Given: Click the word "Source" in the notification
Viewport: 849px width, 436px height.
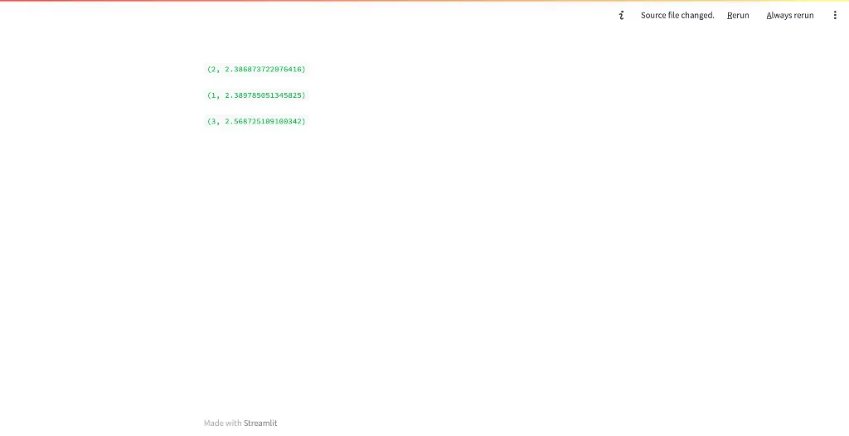Looking at the screenshot, I should click(653, 15).
